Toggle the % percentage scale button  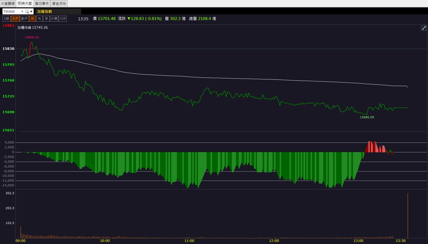click(x=39, y=19)
